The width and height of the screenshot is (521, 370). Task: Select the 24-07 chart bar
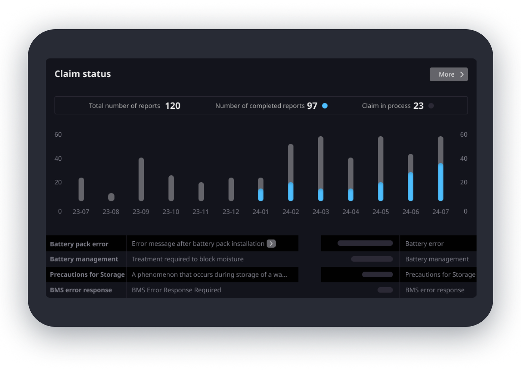[440, 169]
